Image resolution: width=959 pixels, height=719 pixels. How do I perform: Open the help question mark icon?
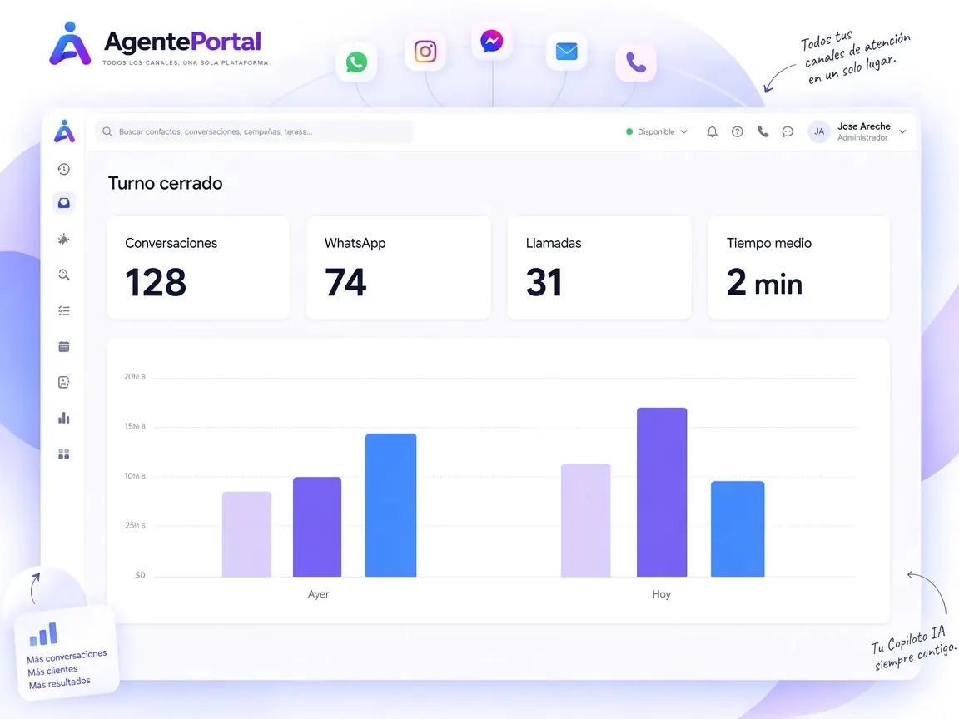click(738, 131)
